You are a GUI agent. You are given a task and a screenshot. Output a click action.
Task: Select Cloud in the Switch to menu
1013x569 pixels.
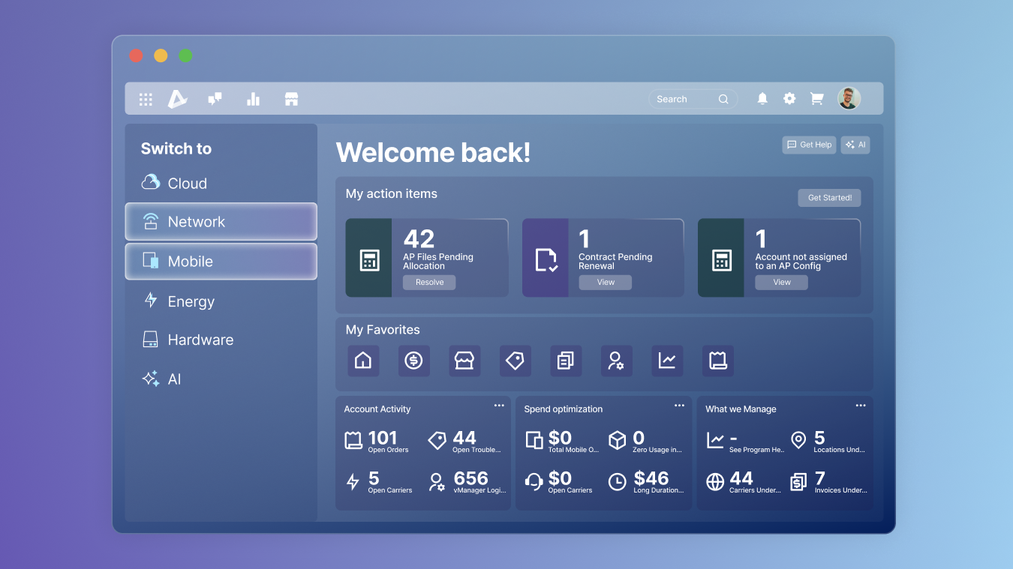tap(187, 183)
